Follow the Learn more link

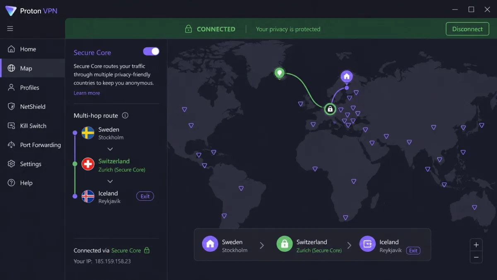click(87, 93)
